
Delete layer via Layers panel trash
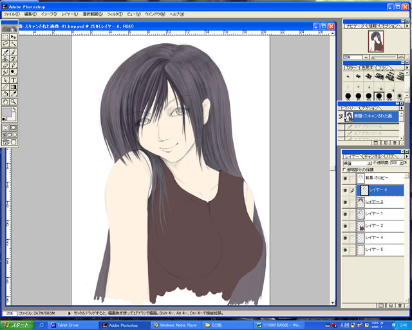click(400, 306)
